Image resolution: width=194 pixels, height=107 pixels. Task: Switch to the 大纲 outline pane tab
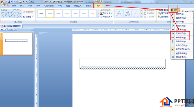[11, 29]
